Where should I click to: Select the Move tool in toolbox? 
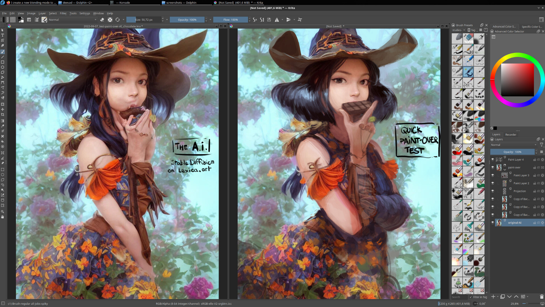point(3,109)
